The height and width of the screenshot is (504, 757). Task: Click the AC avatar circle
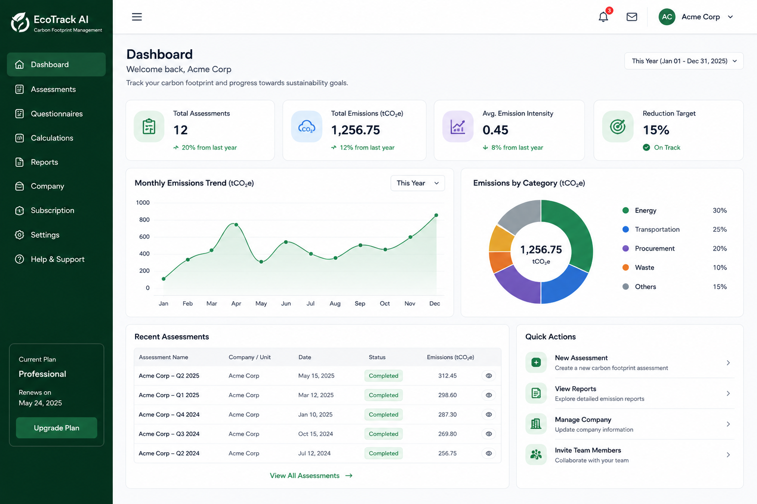[x=667, y=17]
